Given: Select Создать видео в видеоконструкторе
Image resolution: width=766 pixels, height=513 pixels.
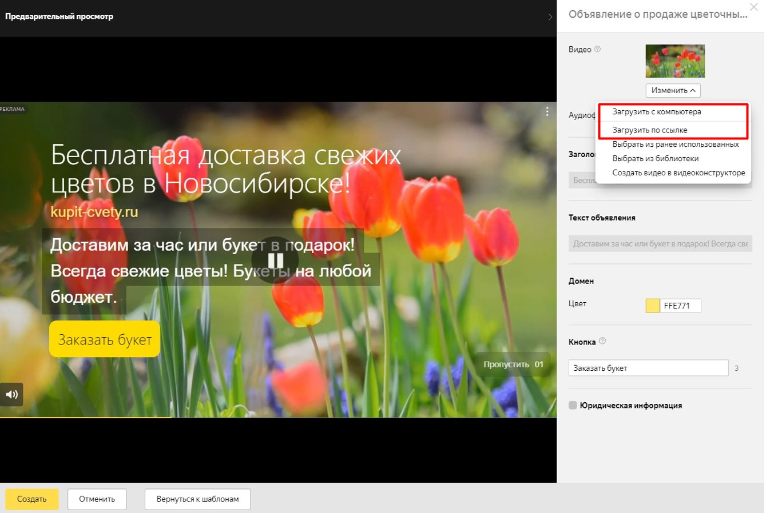Looking at the screenshot, I should coord(678,173).
